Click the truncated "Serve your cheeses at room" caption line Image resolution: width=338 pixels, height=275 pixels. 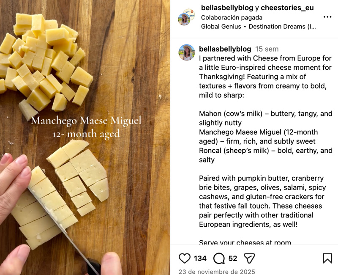(x=245, y=243)
